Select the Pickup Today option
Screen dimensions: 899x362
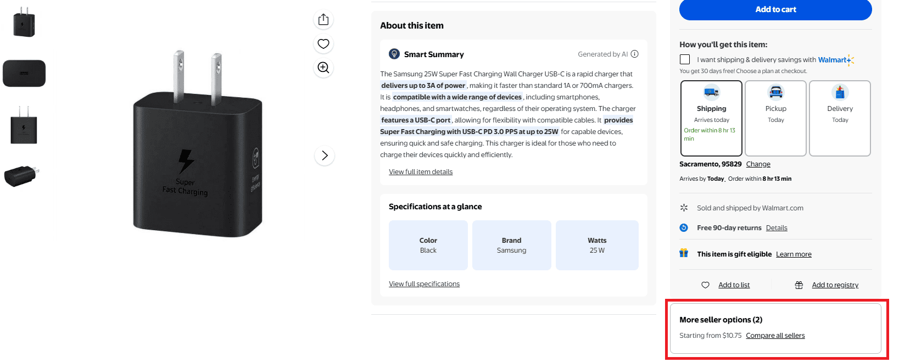coord(776,119)
